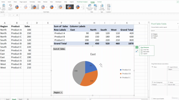Add a new sheet with plus icon
179x100 pixels.
pyautogui.click(x=28, y=99)
